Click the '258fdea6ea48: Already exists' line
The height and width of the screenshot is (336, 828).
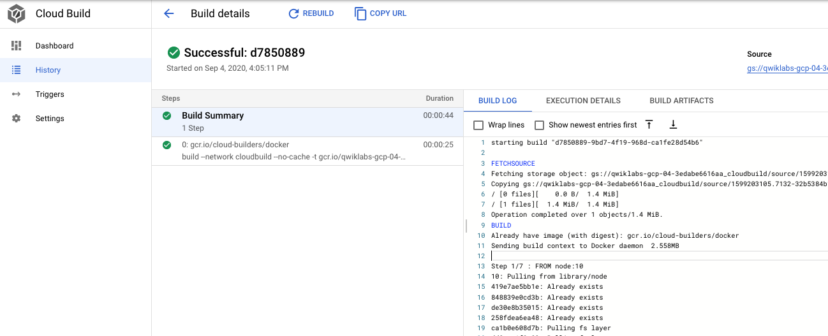[547, 318]
